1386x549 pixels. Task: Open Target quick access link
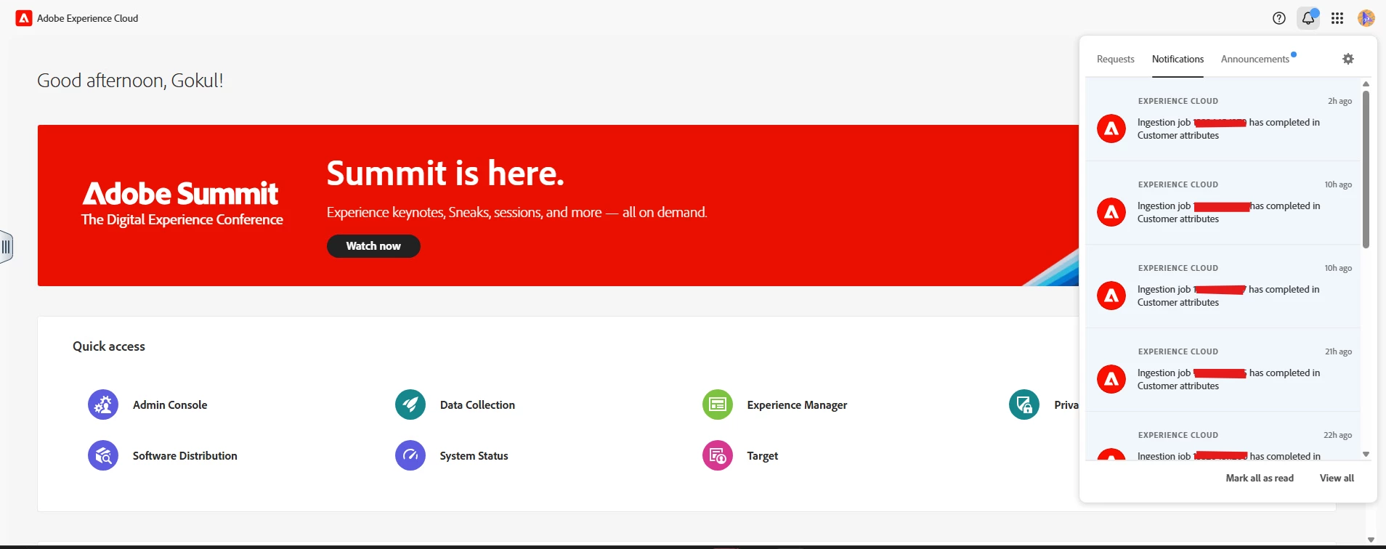[x=762, y=455]
